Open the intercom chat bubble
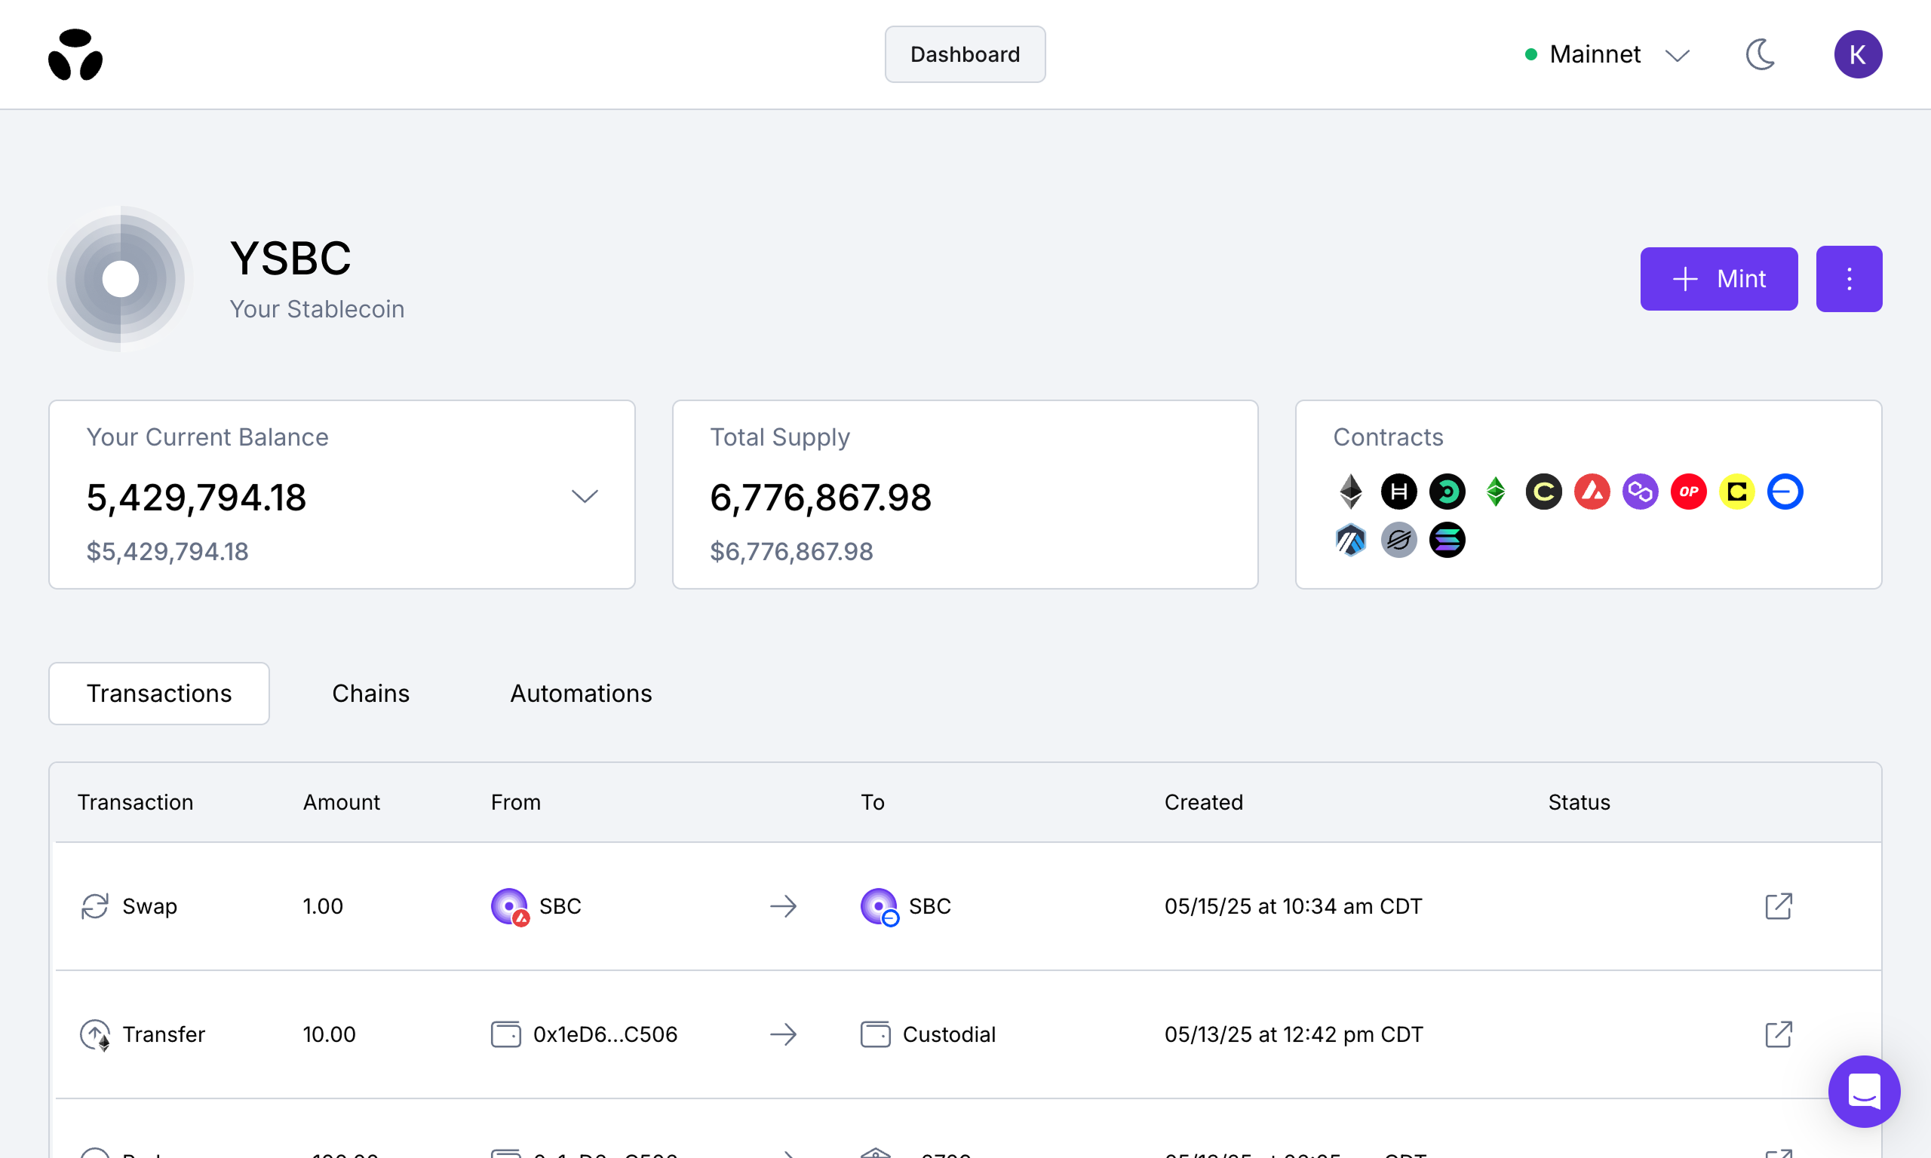 [x=1864, y=1091]
